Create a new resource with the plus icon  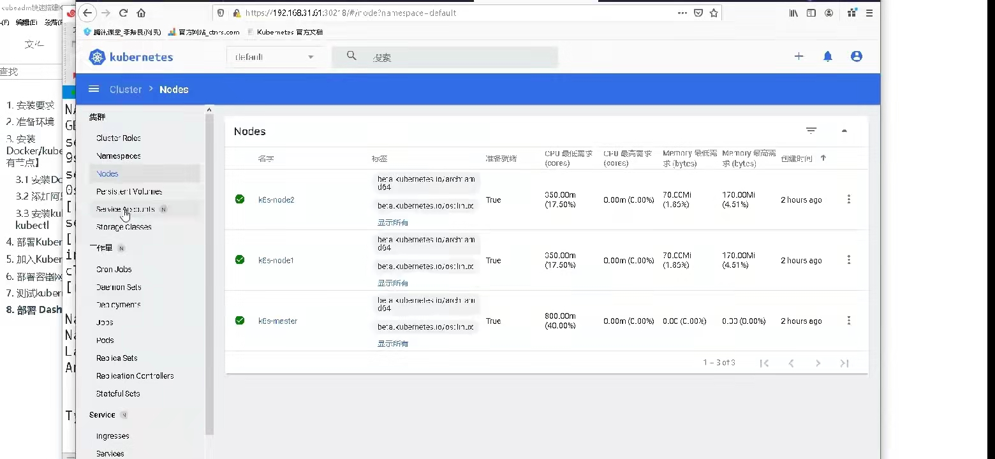799,56
